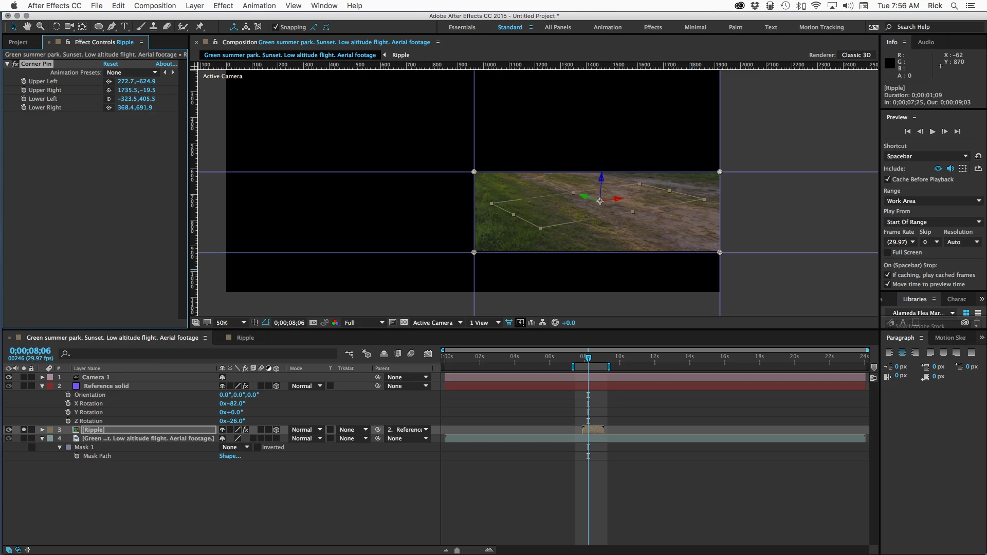
Task: Select the Zoom tool
Action: coord(40,27)
